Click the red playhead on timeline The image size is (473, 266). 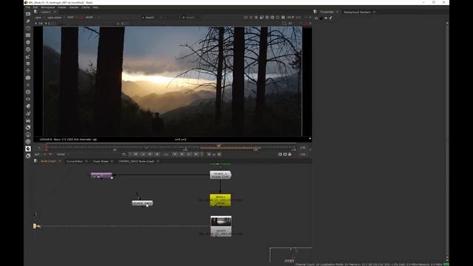46,147
